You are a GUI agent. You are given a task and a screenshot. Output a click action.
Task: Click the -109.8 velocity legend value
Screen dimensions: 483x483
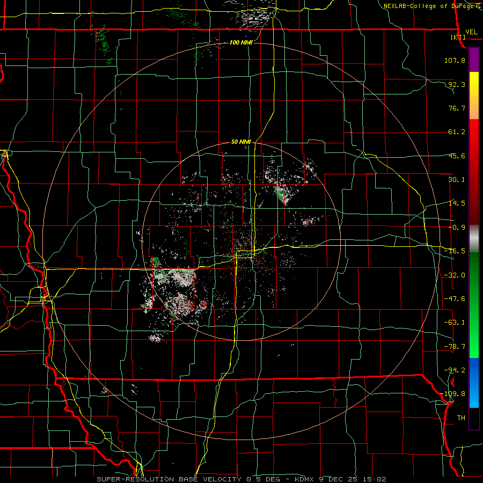[x=453, y=394]
